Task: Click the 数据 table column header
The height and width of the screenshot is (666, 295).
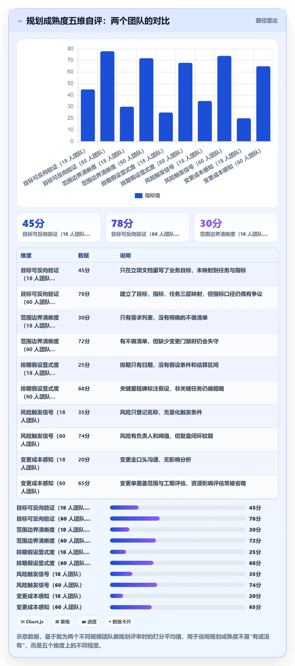Action: tap(84, 255)
